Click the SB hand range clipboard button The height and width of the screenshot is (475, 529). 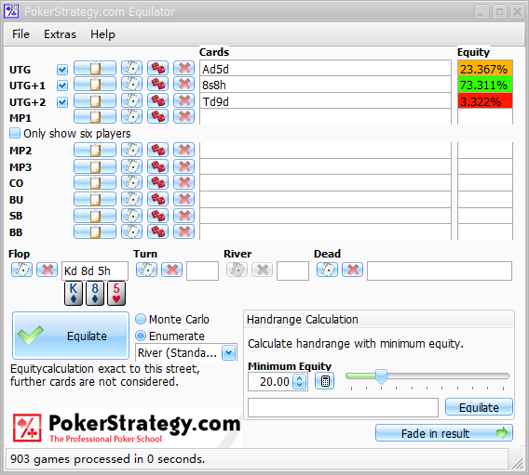coord(95,216)
